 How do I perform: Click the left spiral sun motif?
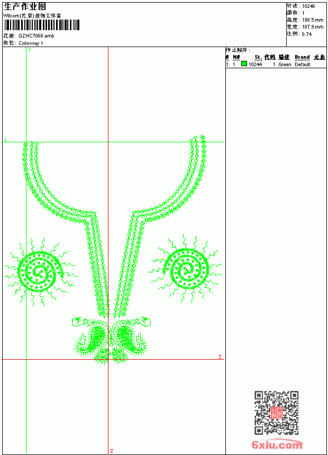[x=41, y=271]
